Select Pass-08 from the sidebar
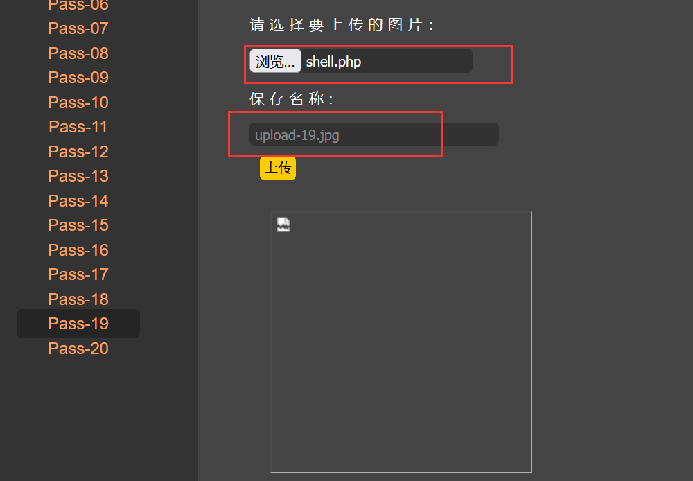693x481 pixels. coord(78,53)
